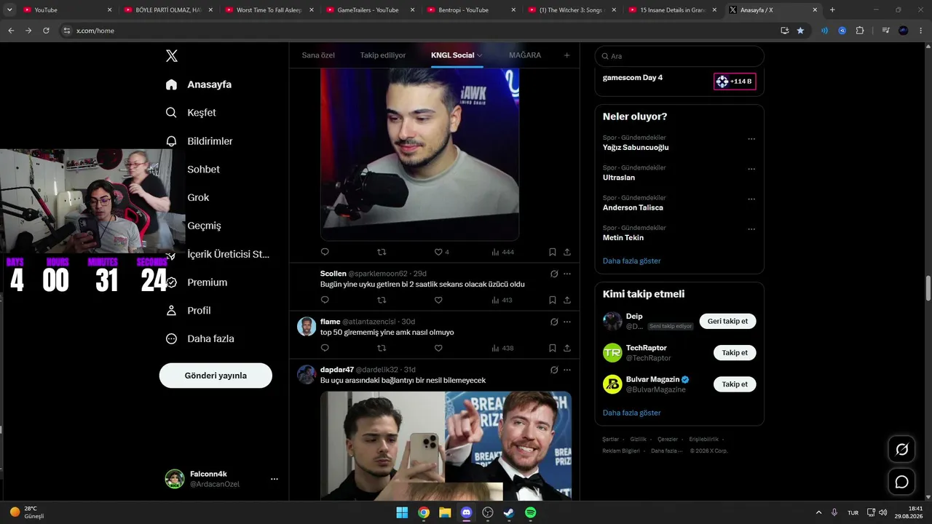Open the Gizlilik footer link
The width and height of the screenshot is (932, 524).
coord(638,440)
